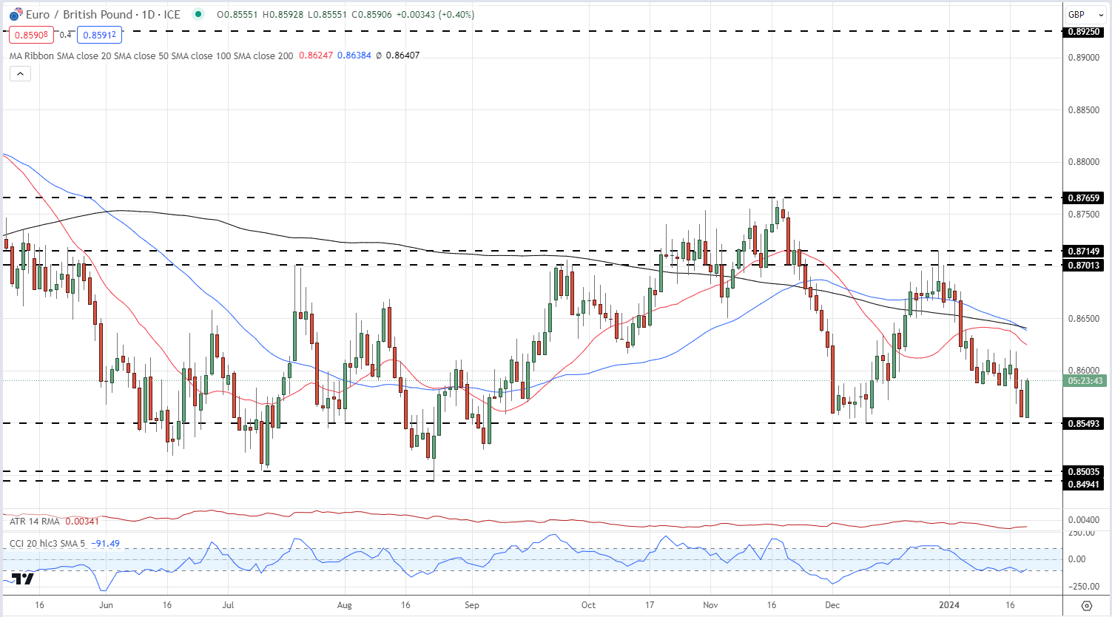The width and height of the screenshot is (1112, 617).
Task: Click the 0.85035 price line label
Action: pos(1084,471)
